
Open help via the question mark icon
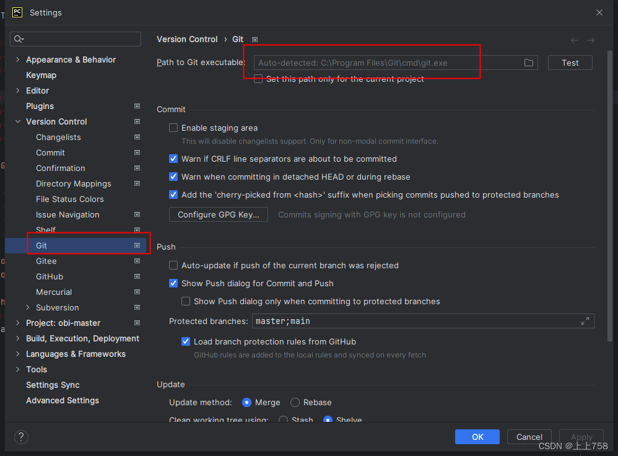[x=20, y=437]
